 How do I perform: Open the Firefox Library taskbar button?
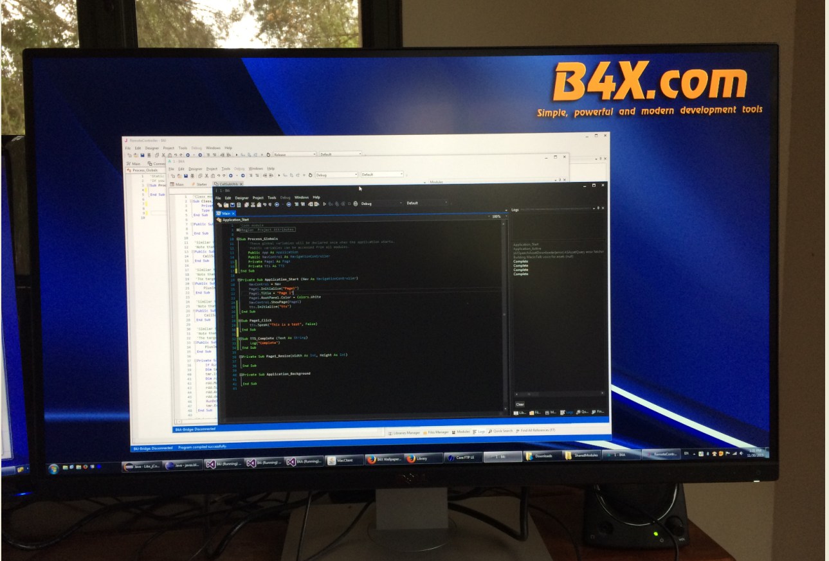tap(424, 459)
